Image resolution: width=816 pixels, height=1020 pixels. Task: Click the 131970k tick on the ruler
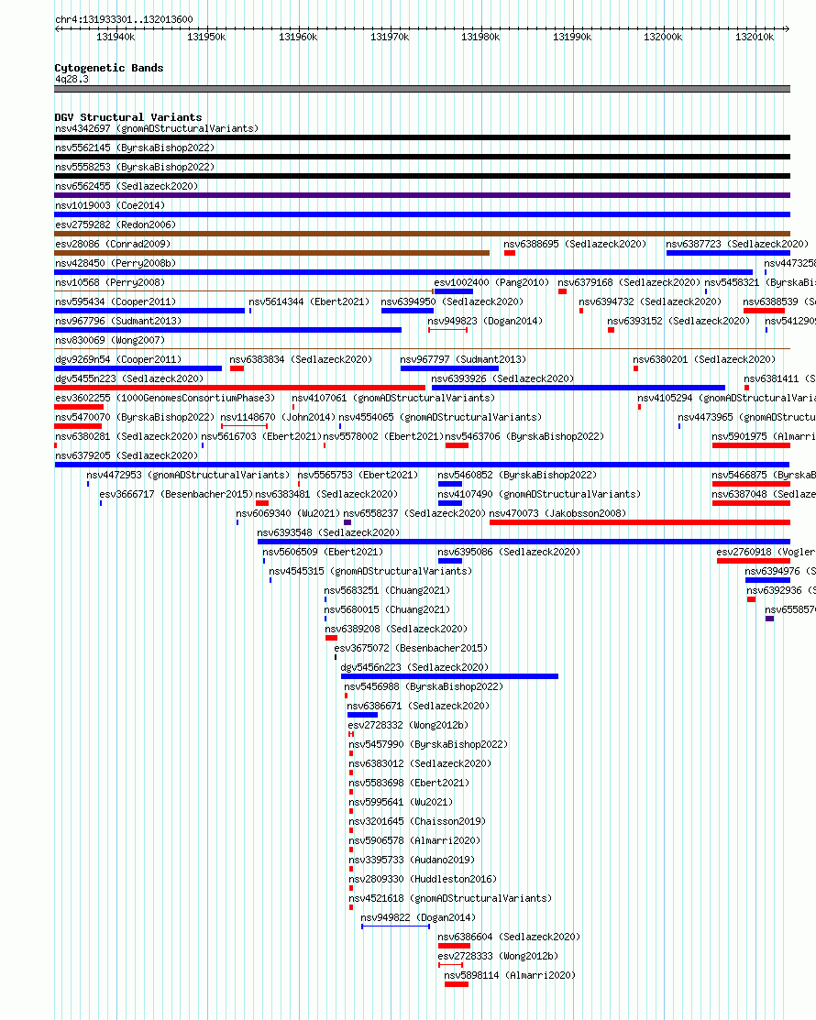(x=390, y=37)
